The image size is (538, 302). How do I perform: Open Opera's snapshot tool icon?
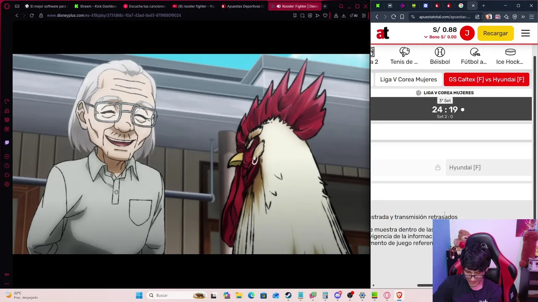tap(302, 16)
